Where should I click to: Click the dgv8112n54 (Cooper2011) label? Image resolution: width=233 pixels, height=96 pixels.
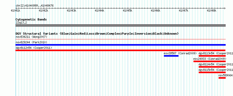34,48
